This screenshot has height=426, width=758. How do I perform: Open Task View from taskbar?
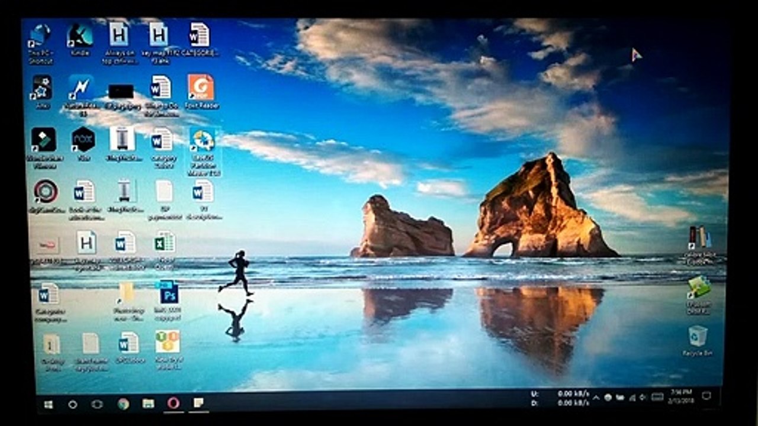pyautogui.click(x=97, y=404)
